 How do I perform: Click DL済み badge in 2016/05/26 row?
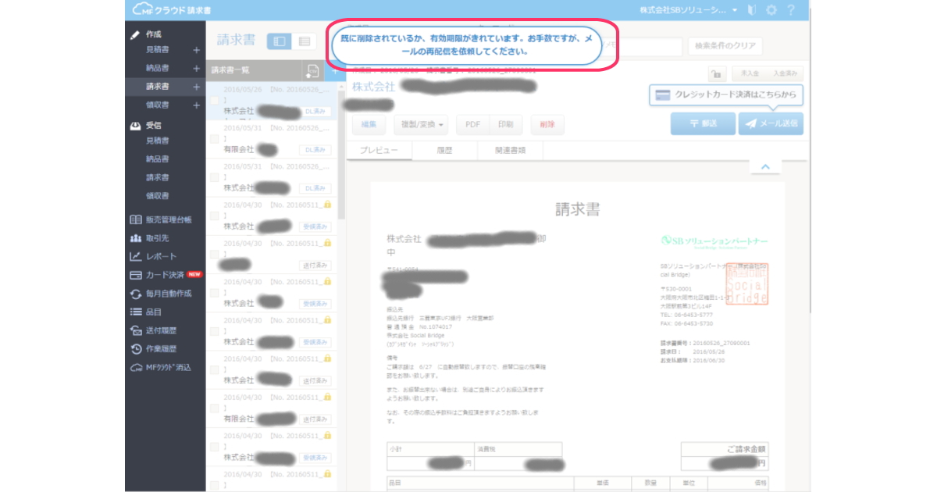click(x=315, y=112)
